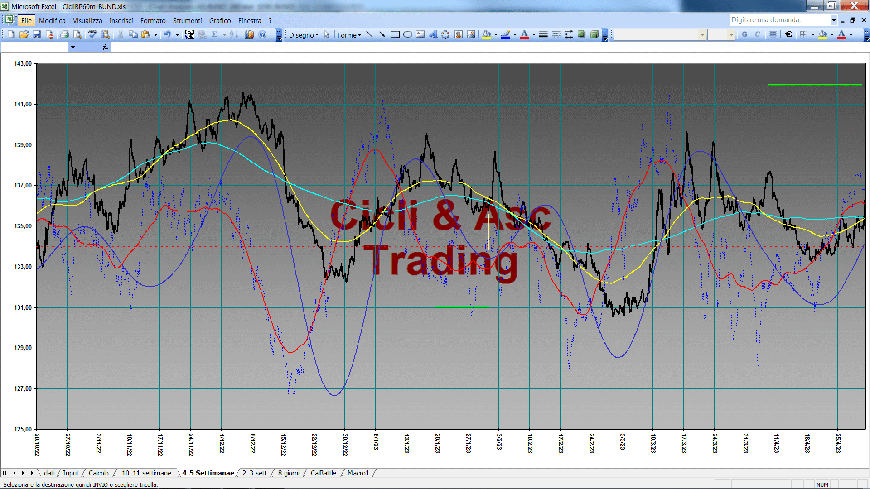Toggle Merge and Center alignment
Screen dimensions: 870x489
click(x=773, y=35)
